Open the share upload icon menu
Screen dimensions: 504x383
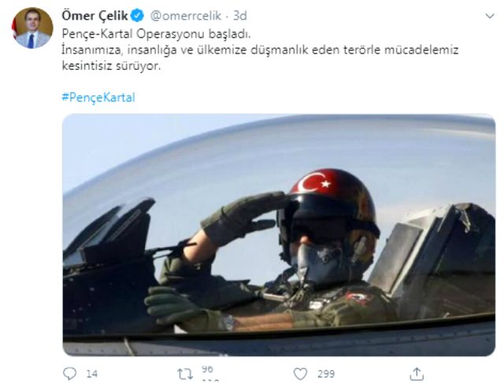(417, 374)
